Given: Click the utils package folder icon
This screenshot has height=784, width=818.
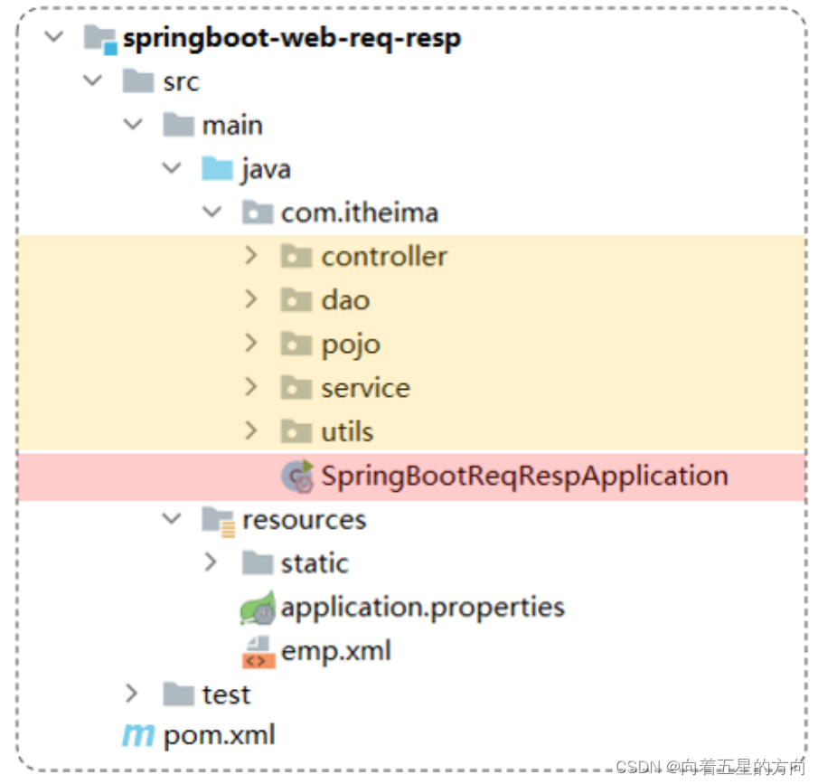Looking at the screenshot, I should click(296, 431).
